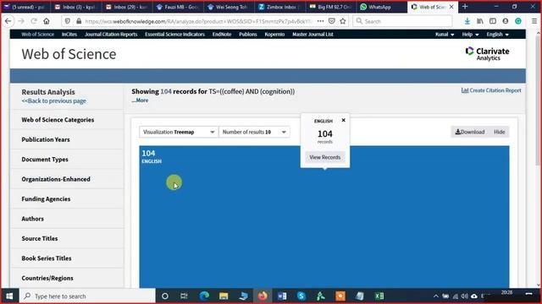This screenshot has width=542, height=304.
Task: Switch to the WhatsApp browser tab
Action: tap(379, 7)
